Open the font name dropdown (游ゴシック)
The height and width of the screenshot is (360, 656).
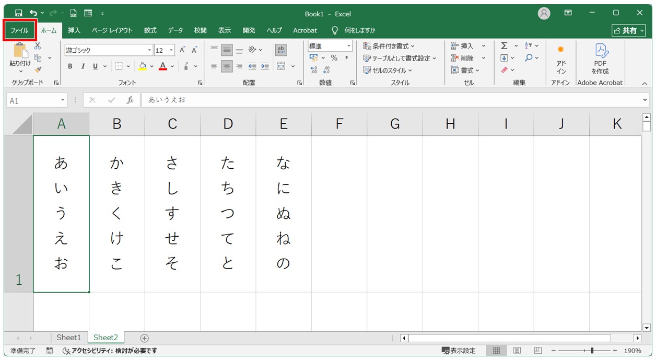[149, 50]
